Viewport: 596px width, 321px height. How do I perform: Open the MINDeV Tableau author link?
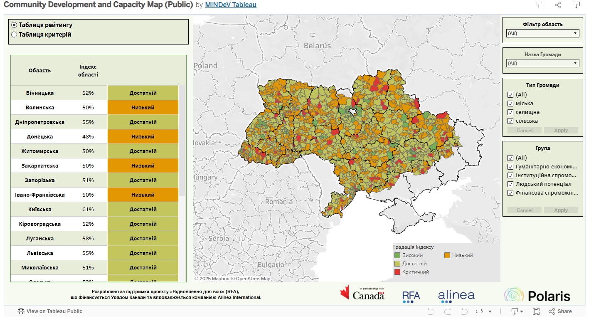point(230,5)
